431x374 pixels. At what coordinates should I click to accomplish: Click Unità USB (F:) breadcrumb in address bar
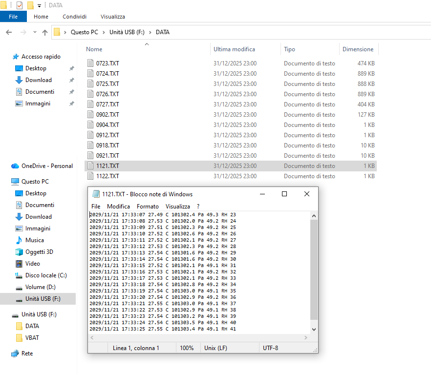[x=127, y=32]
